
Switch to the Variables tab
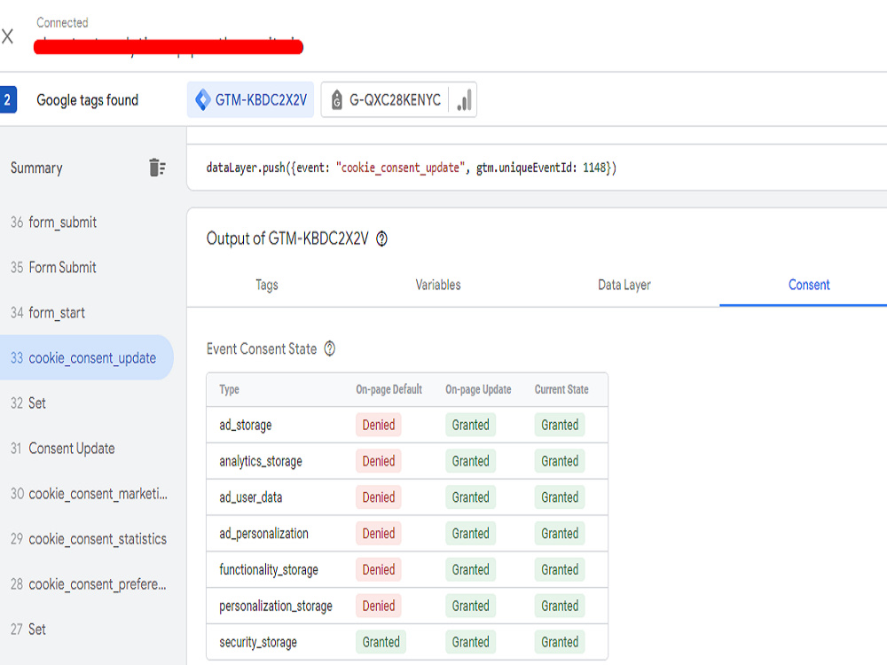[x=438, y=285]
